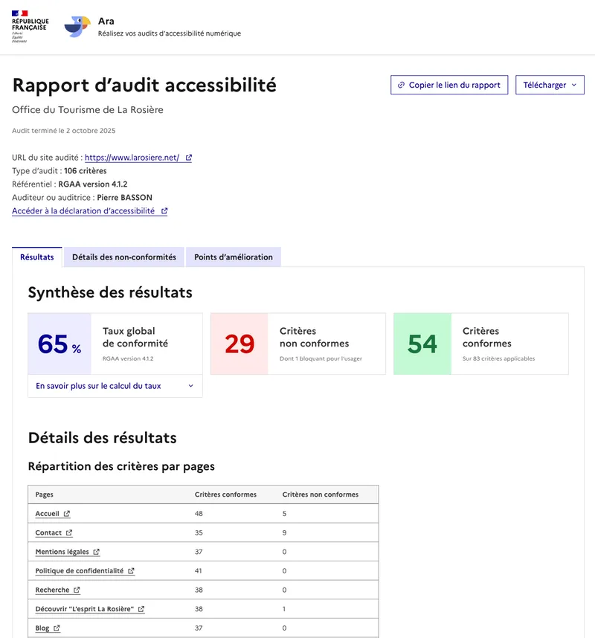Click the 29 non-conforming criteria number

(x=239, y=344)
